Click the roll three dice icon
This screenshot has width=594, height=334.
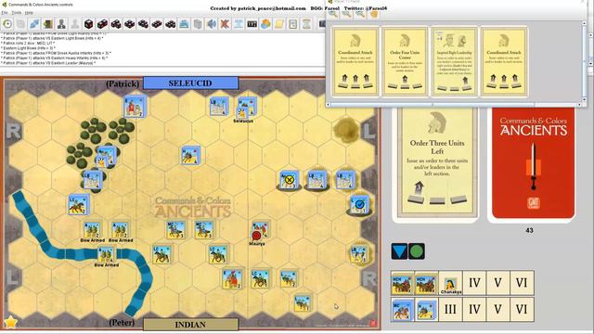[116, 24]
